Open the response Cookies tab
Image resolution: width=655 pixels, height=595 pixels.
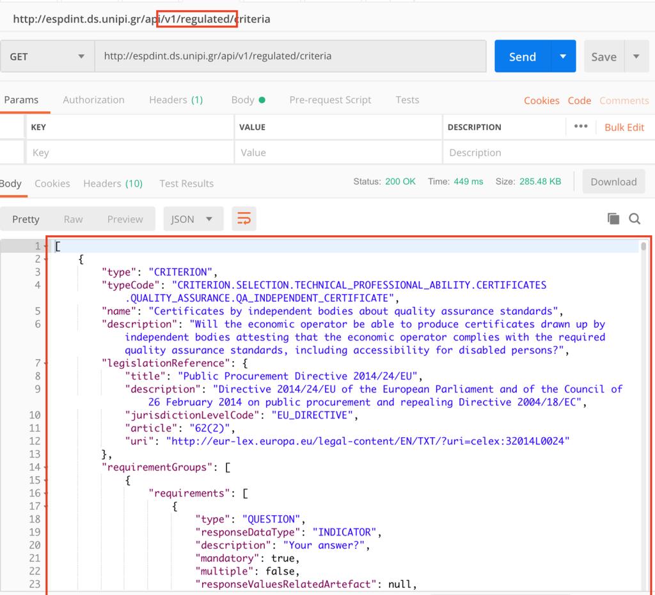tap(52, 183)
